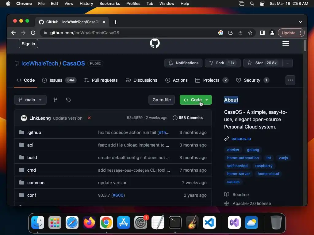The width and height of the screenshot is (314, 235).
Task: Click the Sign in button
Action: pos(29,44)
